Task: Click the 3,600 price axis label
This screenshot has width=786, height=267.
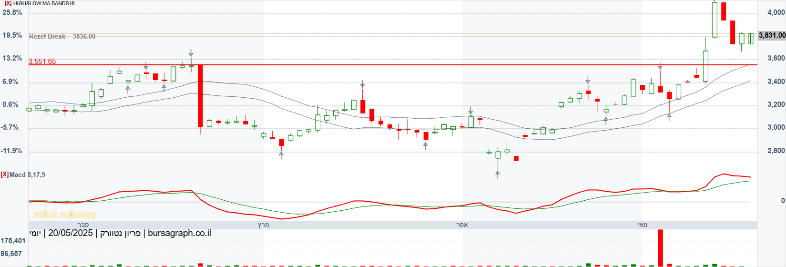Action: [776, 58]
